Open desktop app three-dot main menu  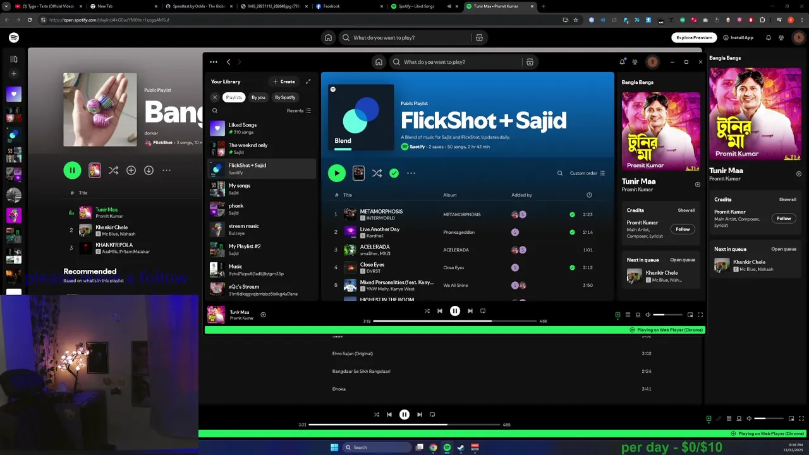click(214, 62)
